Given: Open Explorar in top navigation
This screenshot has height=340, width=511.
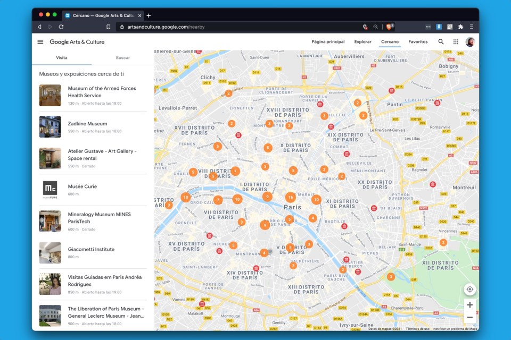Looking at the screenshot, I should [x=362, y=42].
